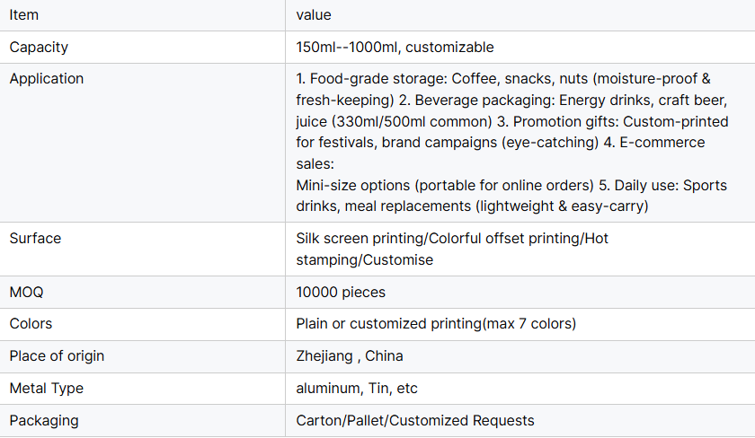Select the "MOQ" row label
This screenshot has width=755, height=438.
(26, 293)
